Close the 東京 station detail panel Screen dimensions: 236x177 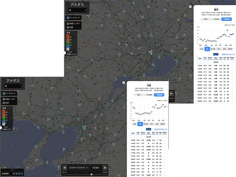[190, 6]
